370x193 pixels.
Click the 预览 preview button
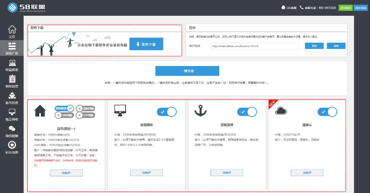pyautogui.click(x=314, y=46)
